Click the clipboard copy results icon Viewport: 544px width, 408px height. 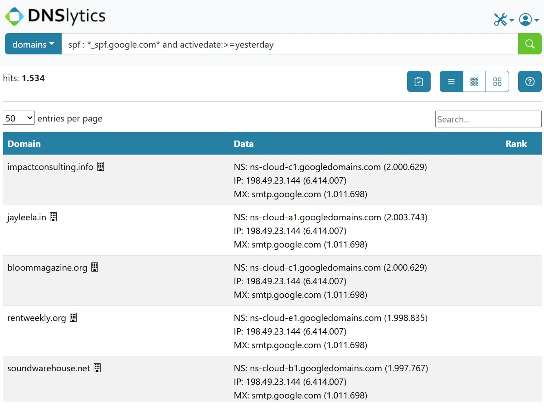[x=419, y=82]
